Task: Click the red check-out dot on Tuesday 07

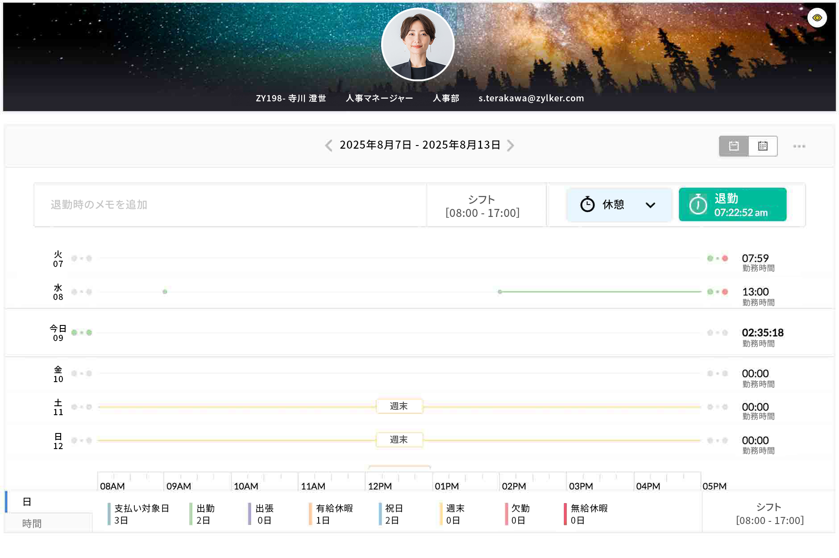Action: click(725, 258)
